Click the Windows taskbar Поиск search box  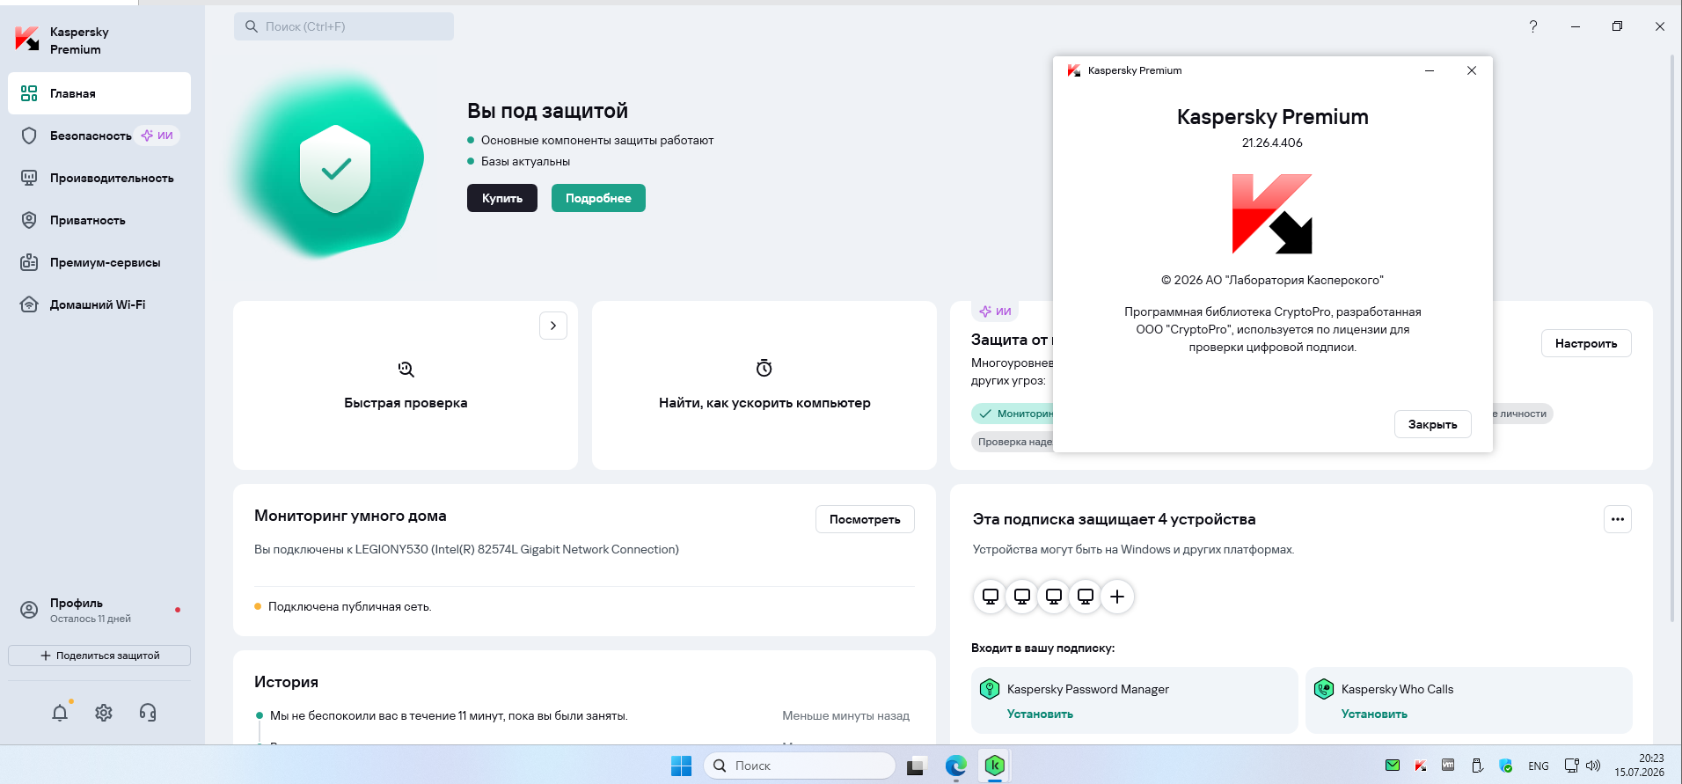pyautogui.click(x=799, y=766)
